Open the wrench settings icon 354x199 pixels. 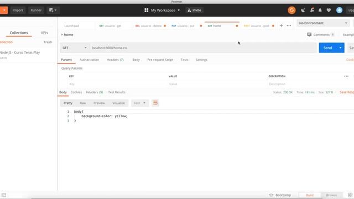(312, 10)
